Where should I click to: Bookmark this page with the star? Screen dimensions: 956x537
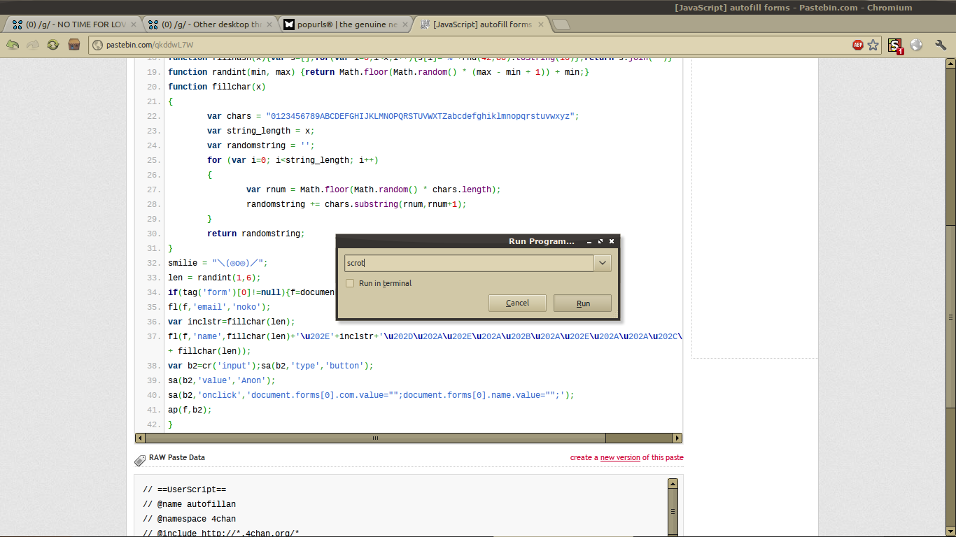(x=873, y=45)
